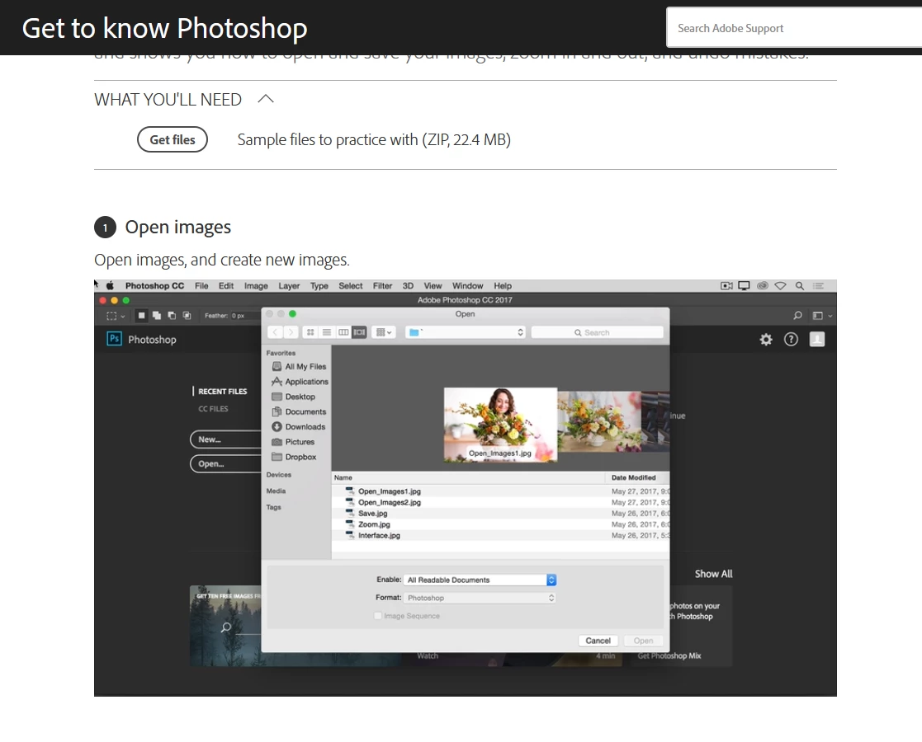
Task: Click the help question mark icon
Action: click(x=791, y=340)
